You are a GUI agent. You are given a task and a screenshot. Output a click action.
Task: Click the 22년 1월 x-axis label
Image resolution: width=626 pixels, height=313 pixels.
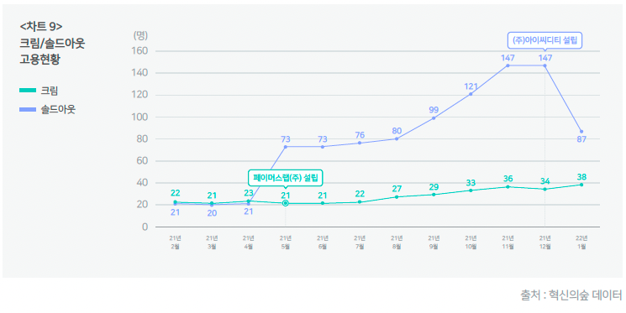(x=581, y=242)
